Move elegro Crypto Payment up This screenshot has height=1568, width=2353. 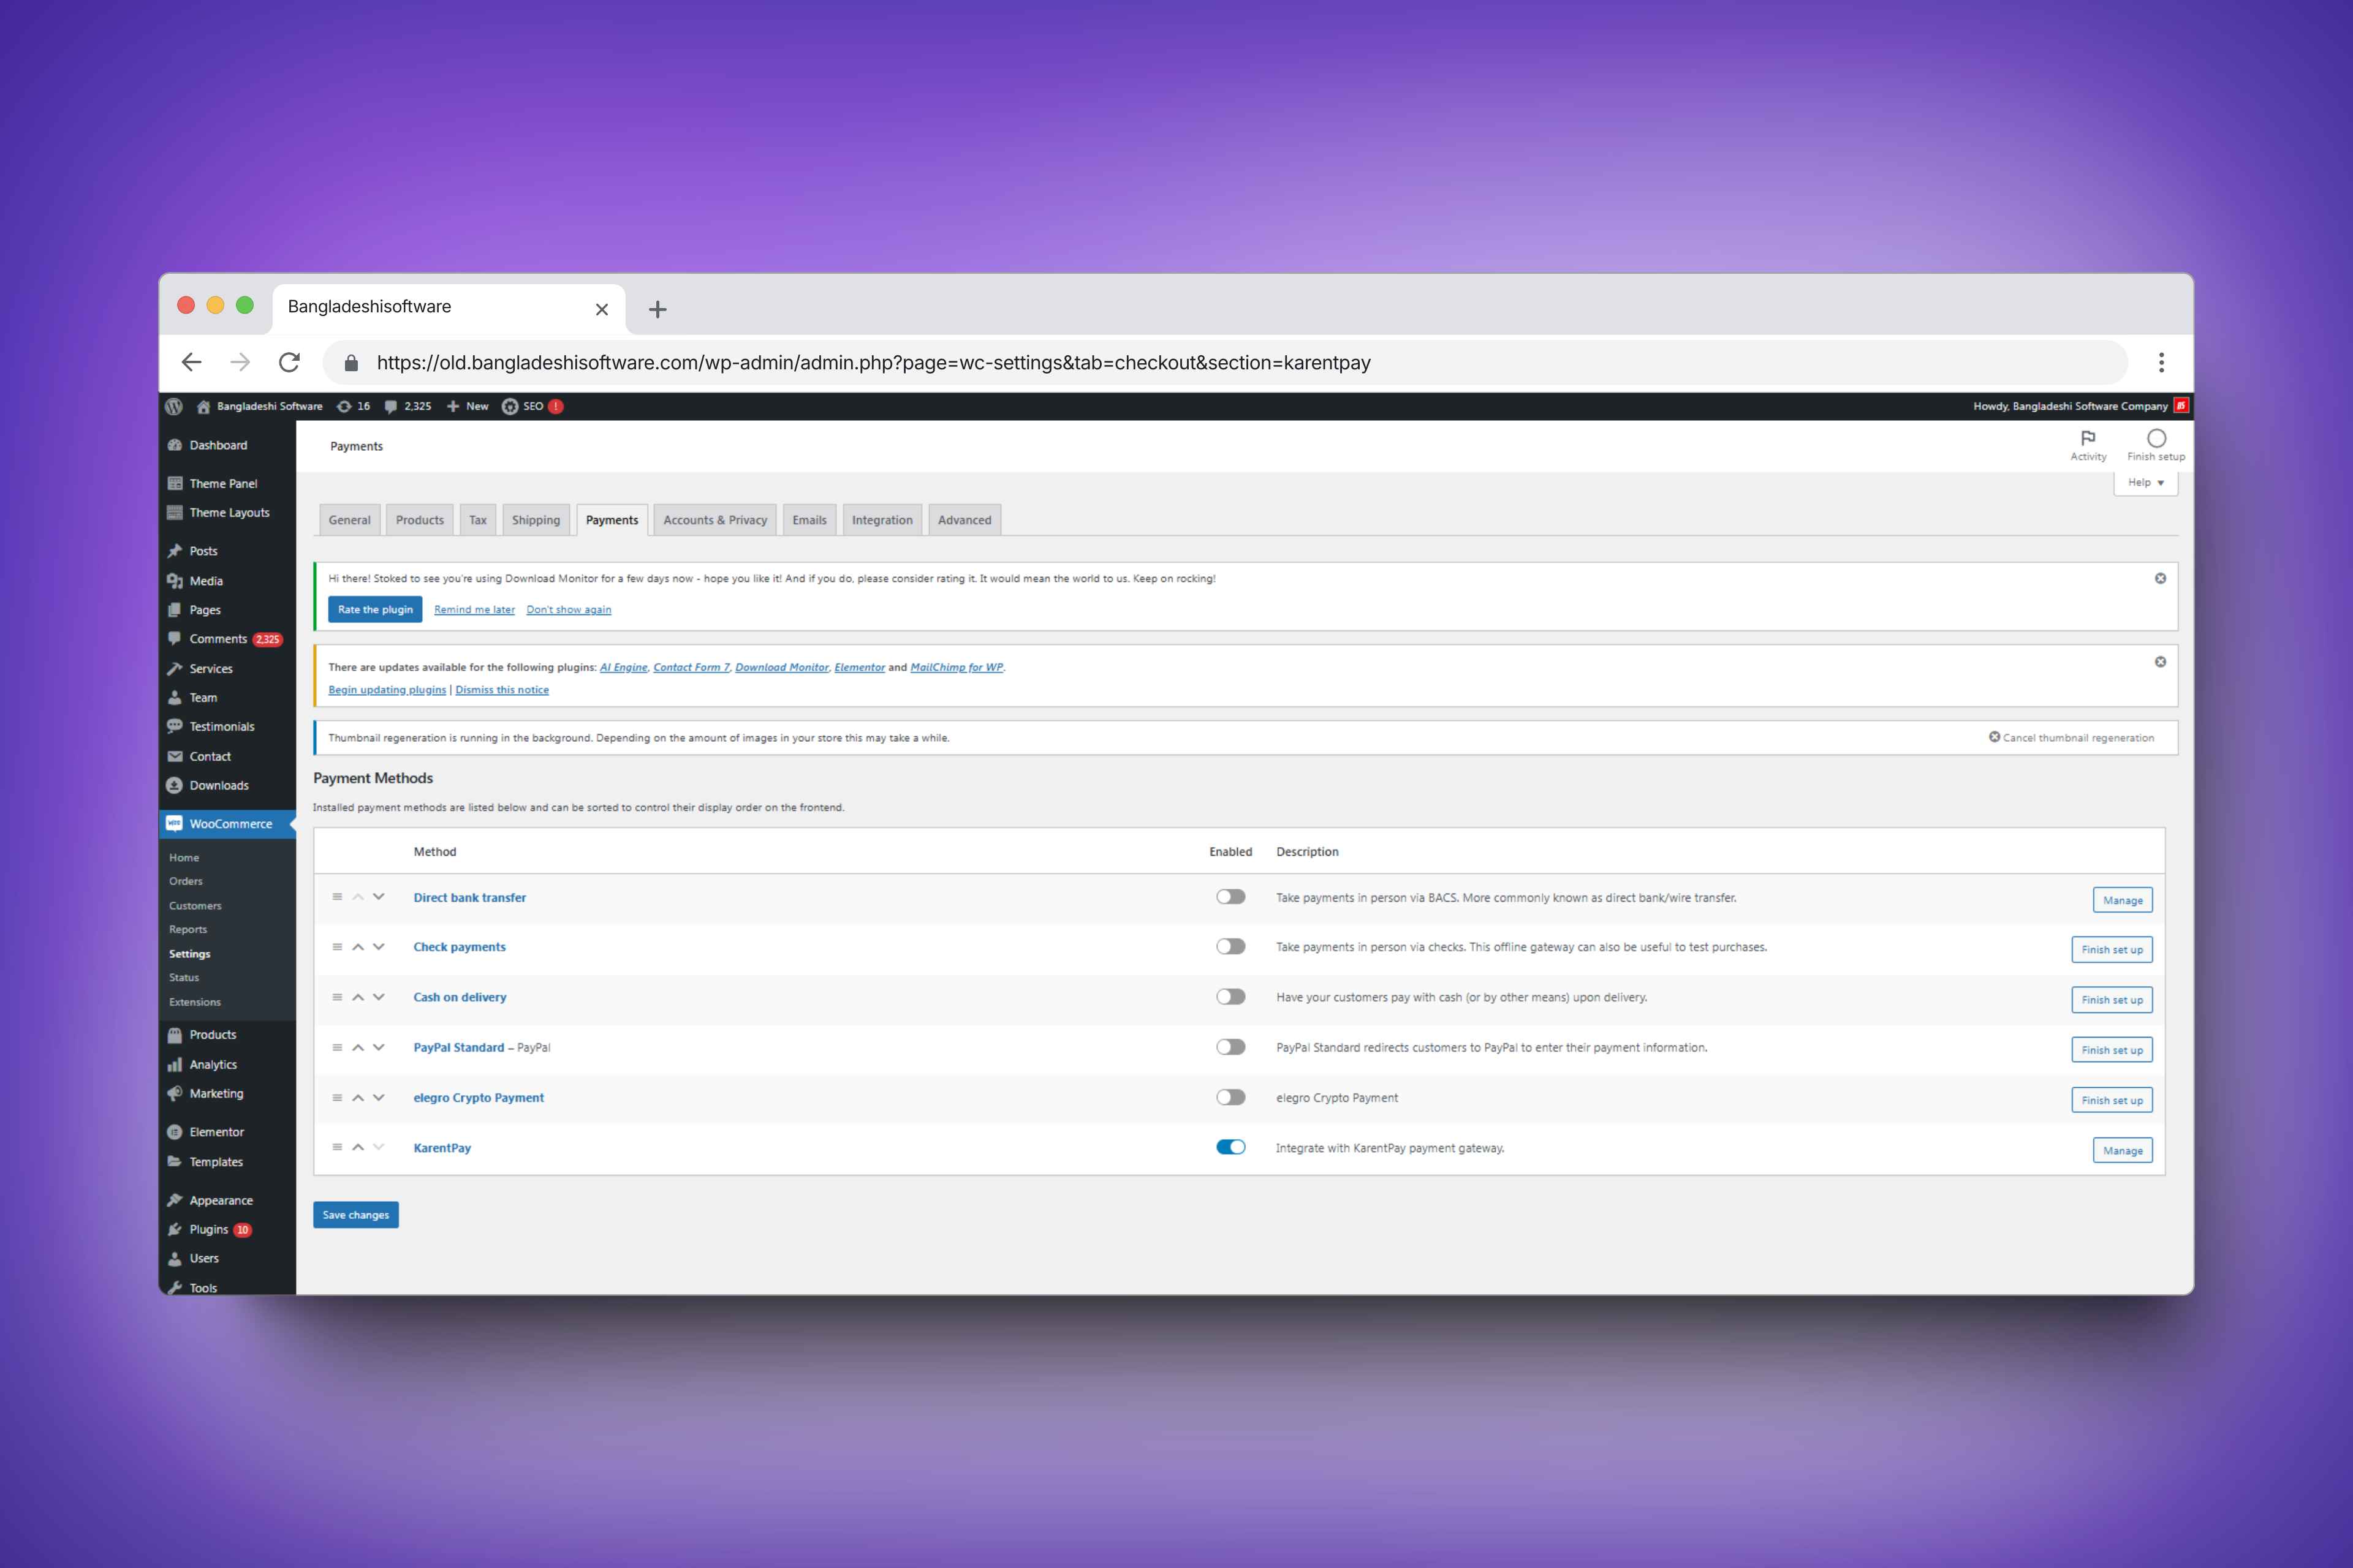pos(358,1097)
